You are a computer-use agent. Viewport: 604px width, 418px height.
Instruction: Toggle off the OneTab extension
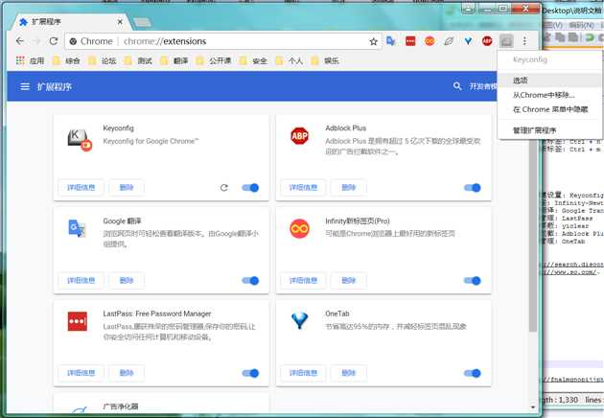click(473, 373)
